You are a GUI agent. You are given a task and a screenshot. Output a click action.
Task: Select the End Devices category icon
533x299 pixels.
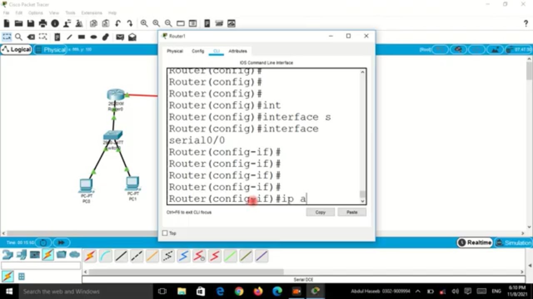[x=22, y=255]
